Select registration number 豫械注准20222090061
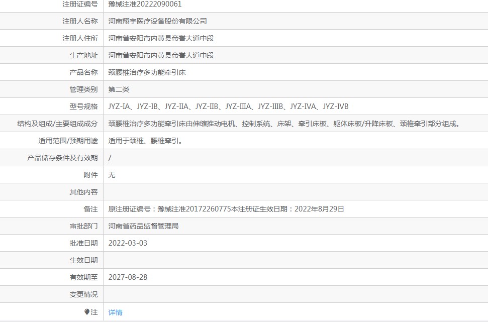This screenshot has height=326, width=488. 145,4
